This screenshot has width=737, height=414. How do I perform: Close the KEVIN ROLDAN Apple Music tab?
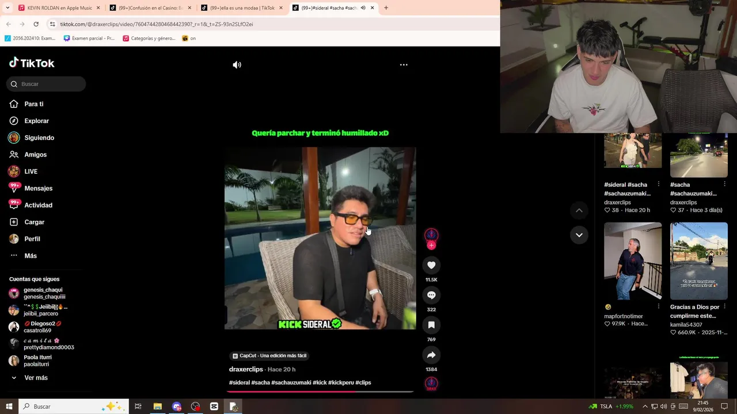(x=98, y=8)
